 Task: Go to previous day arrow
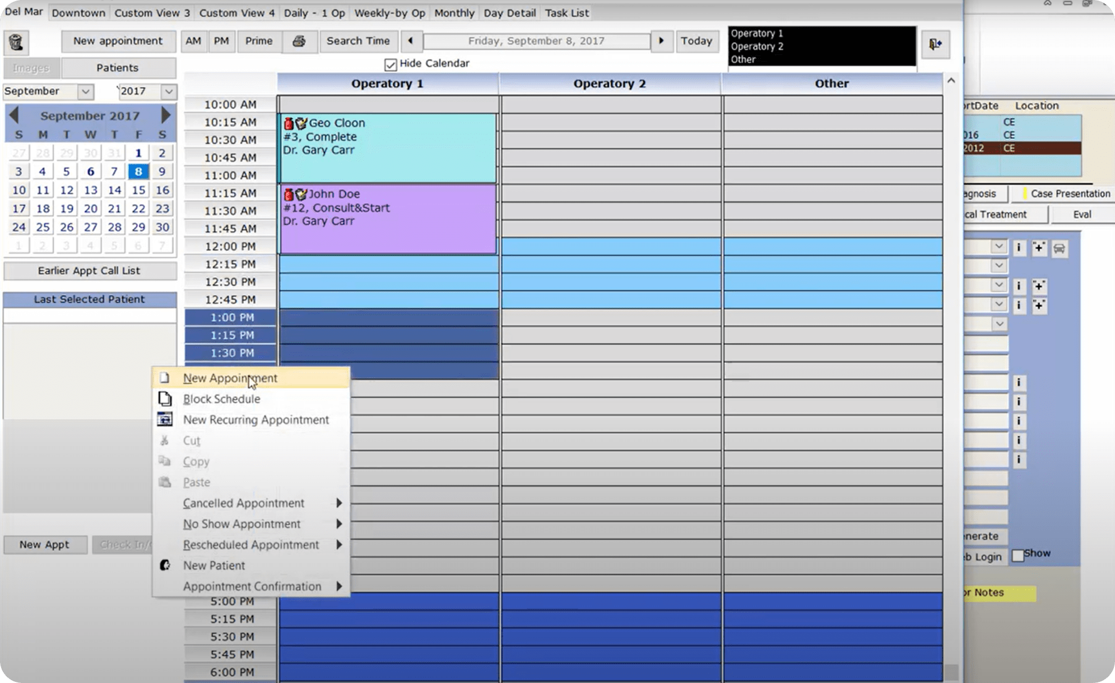[x=411, y=41]
